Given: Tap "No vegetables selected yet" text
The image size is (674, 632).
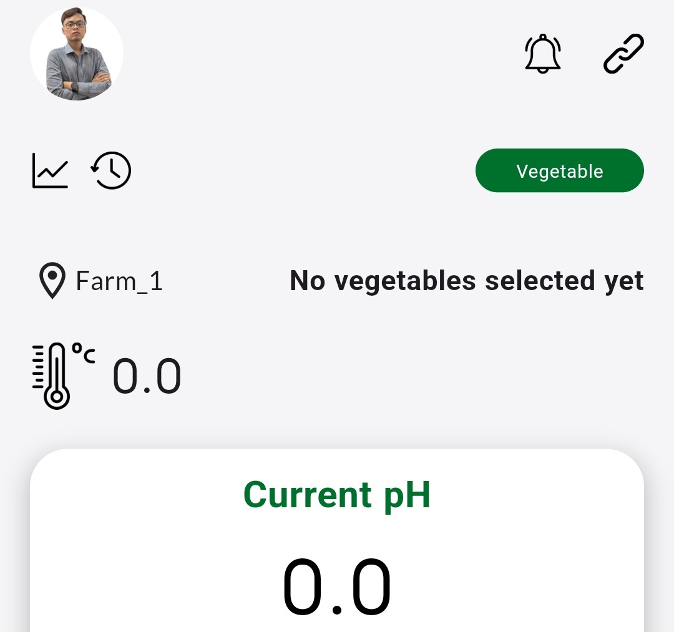Looking at the screenshot, I should pyautogui.click(x=466, y=281).
